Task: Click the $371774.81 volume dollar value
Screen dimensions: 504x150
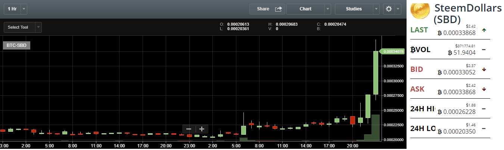Action: pyautogui.click(x=465, y=46)
